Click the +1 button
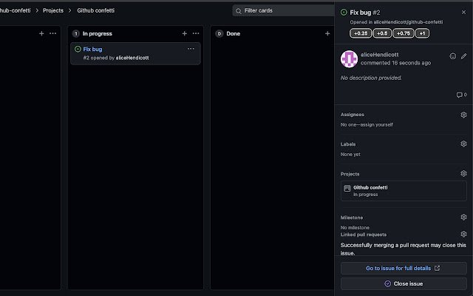473x296 pixels. [422, 33]
